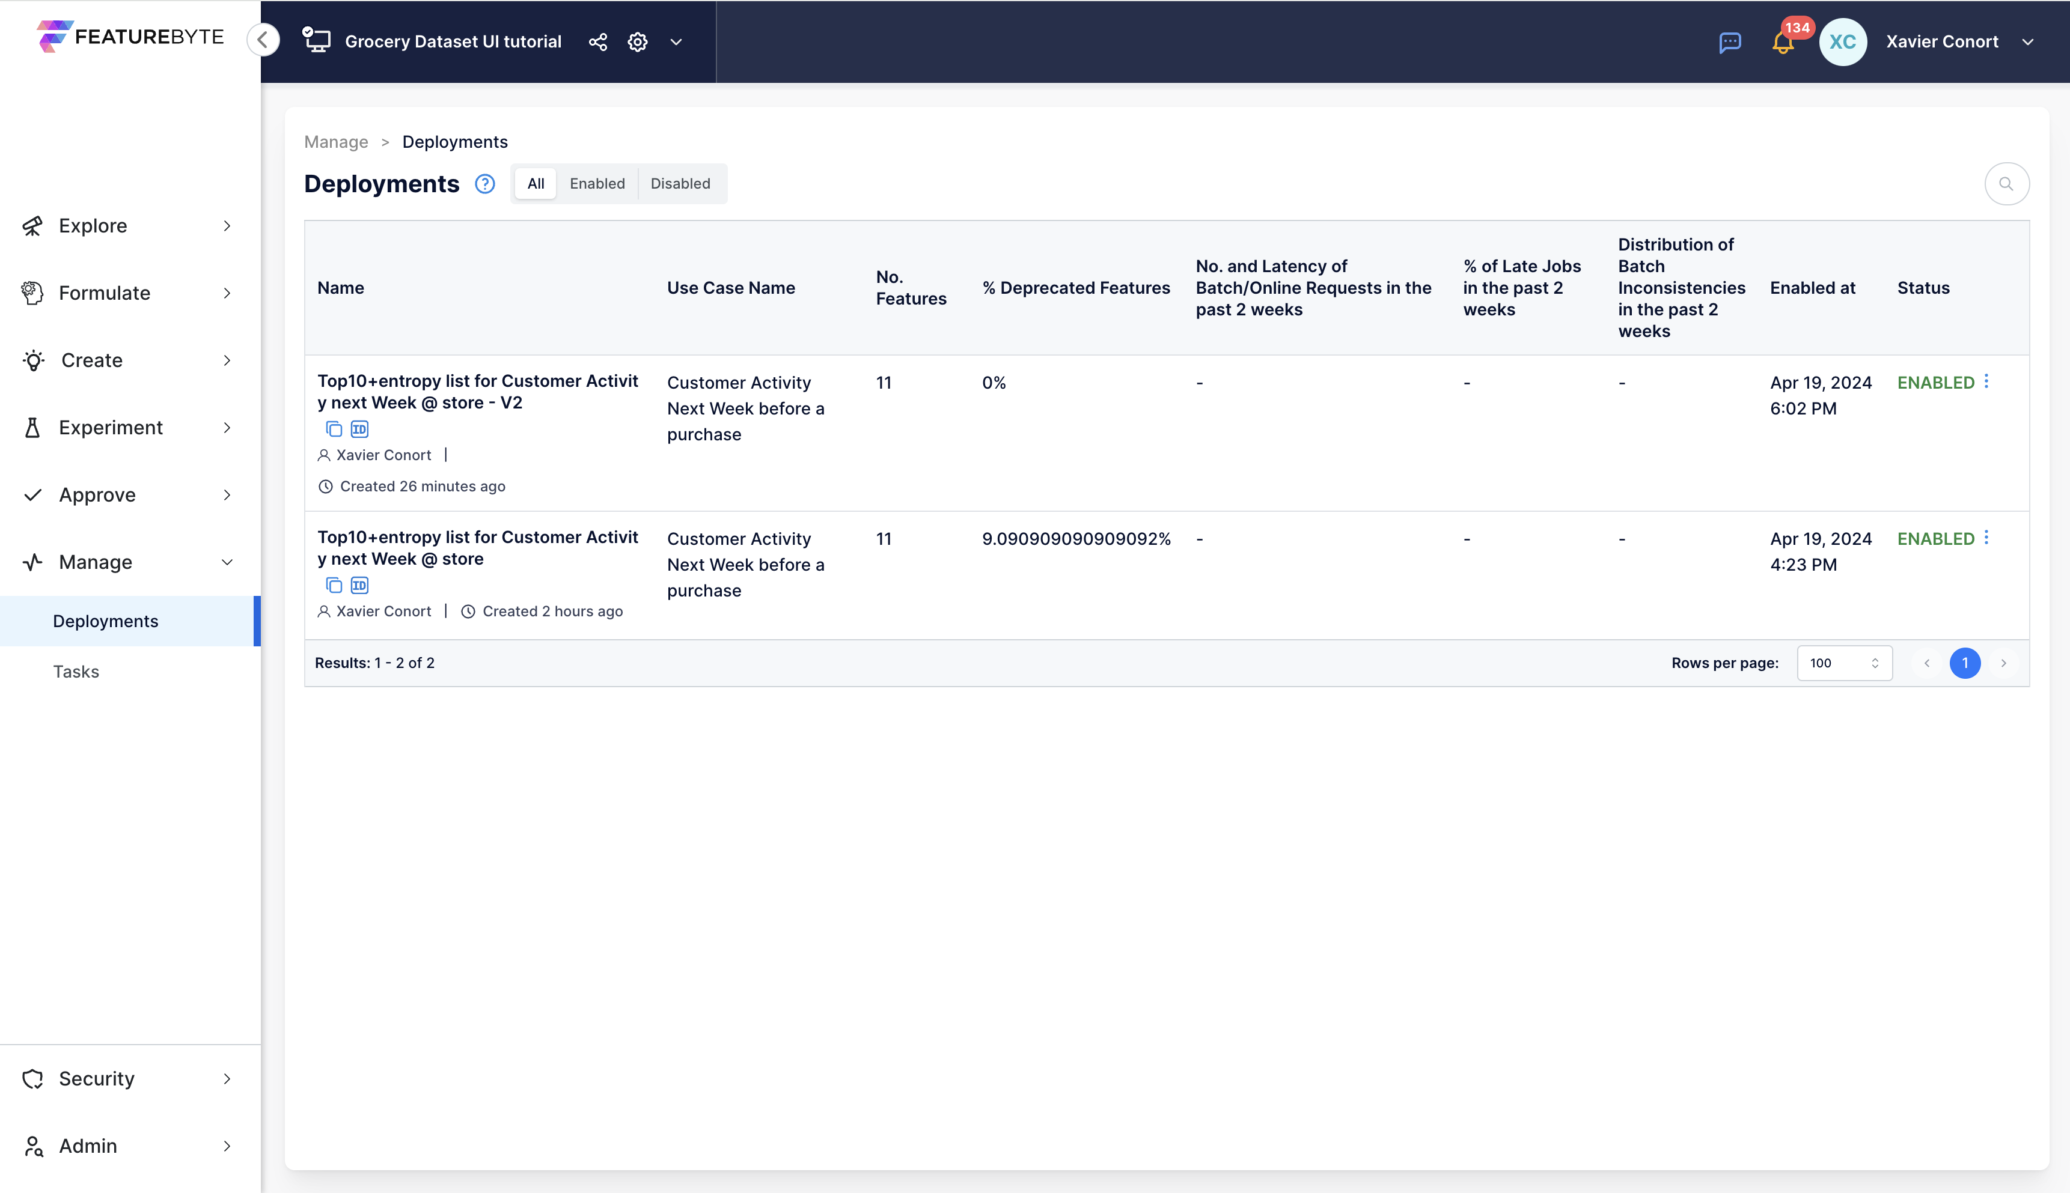Open actions menu for V2 deployment row
The image size is (2070, 1193).
pos(1986,381)
